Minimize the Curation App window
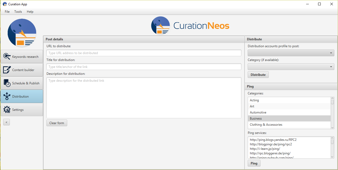The height and width of the screenshot is (170, 338). tap(307, 4)
